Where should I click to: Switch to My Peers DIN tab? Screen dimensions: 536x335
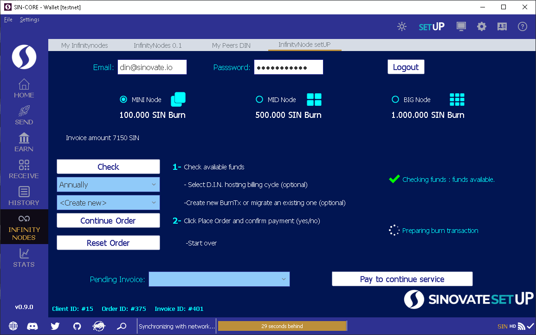(x=231, y=45)
